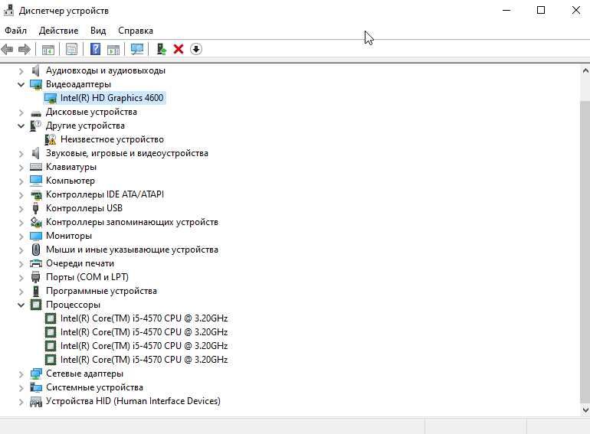
Task: Minimize the Диспетчер устройств window
Action: pyautogui.click(x=506, y=10)
